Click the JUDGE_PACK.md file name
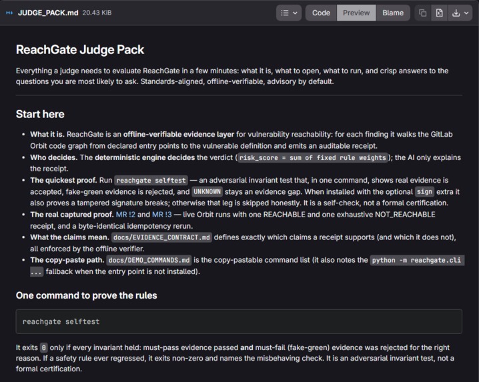479x382 pixels. point(48,13)
